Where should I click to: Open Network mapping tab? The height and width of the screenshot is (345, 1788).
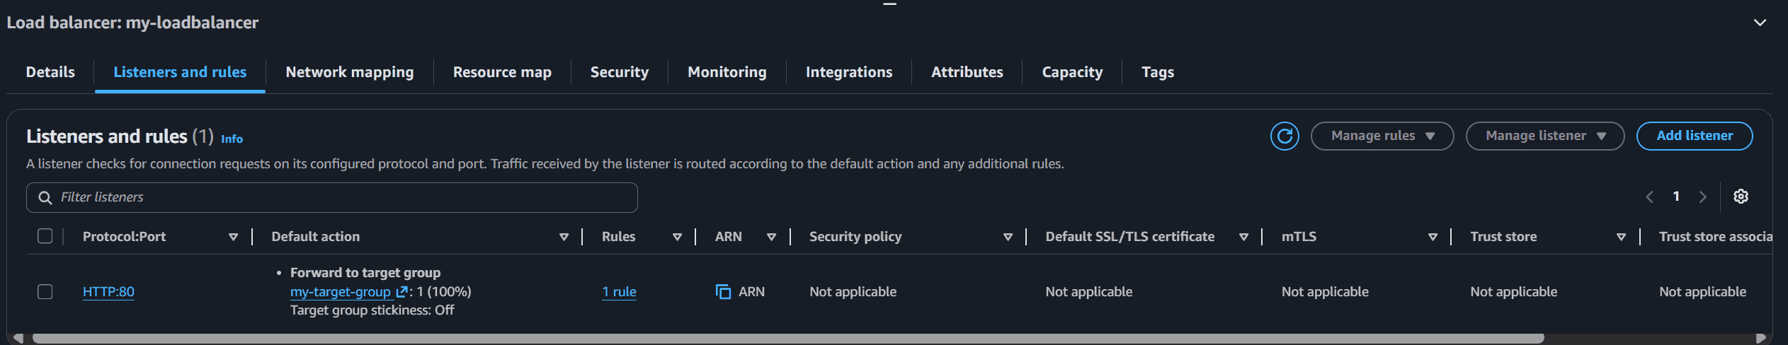click(350, 72)
